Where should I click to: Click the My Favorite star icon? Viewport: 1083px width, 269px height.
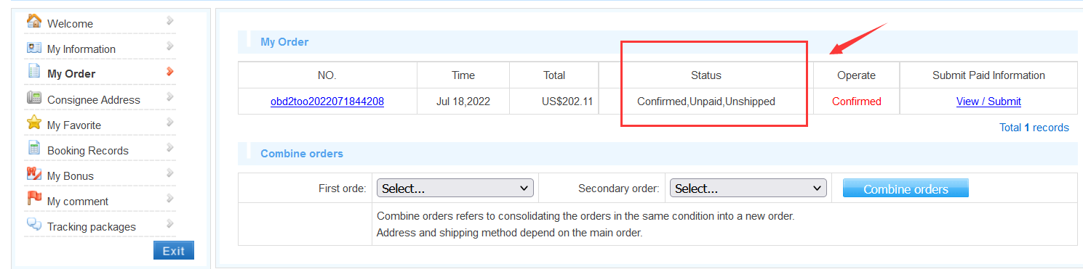coord(34,123)
